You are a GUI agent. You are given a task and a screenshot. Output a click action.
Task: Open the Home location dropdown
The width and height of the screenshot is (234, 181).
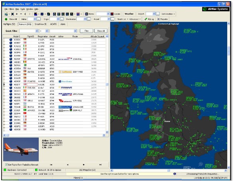point(108,14)
